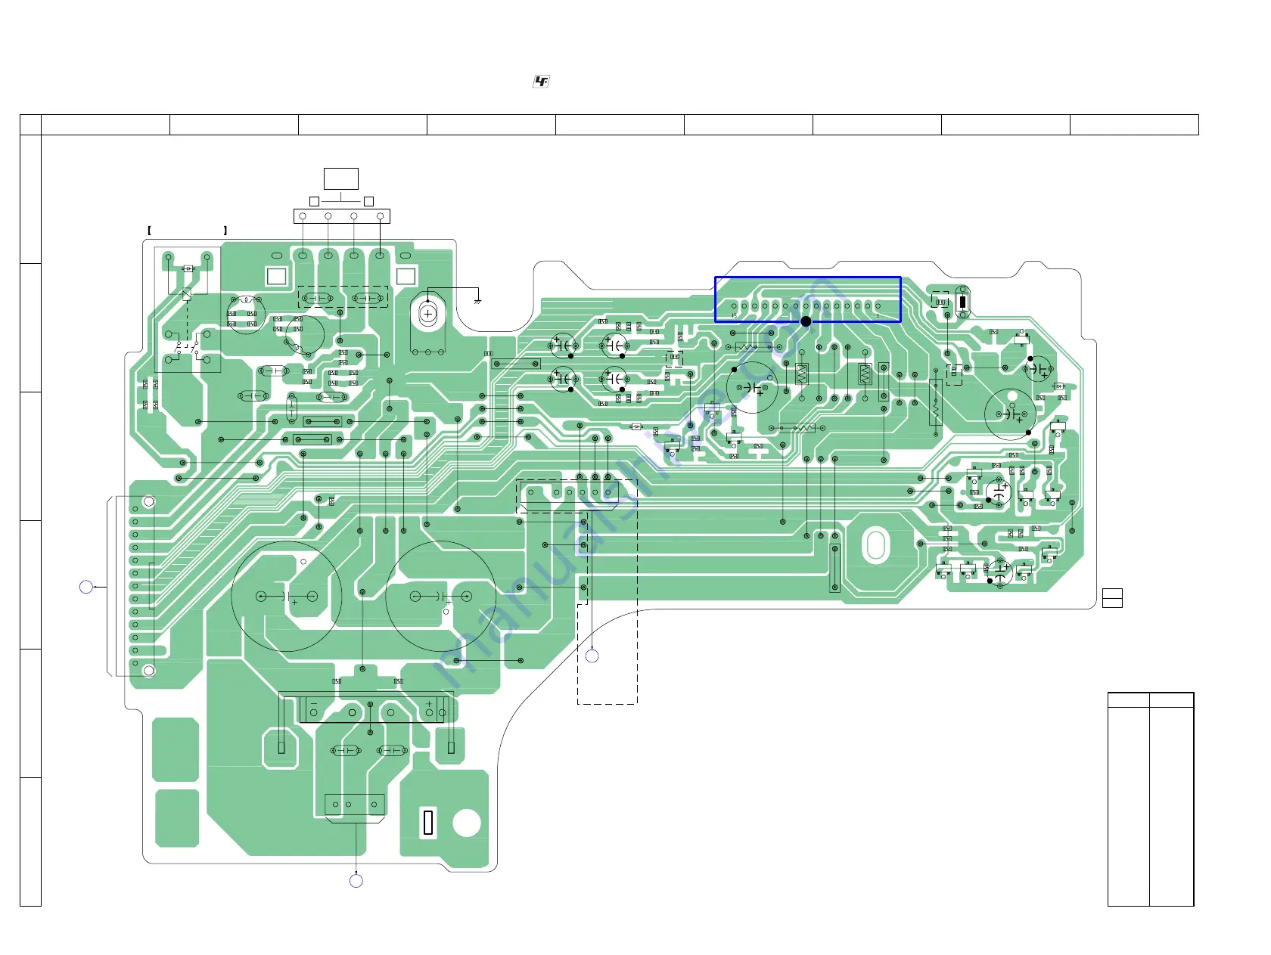Viewport: 1271px width, 955px height.
Task: Click the small two-row box right of the board
Action: [1112, 598]
